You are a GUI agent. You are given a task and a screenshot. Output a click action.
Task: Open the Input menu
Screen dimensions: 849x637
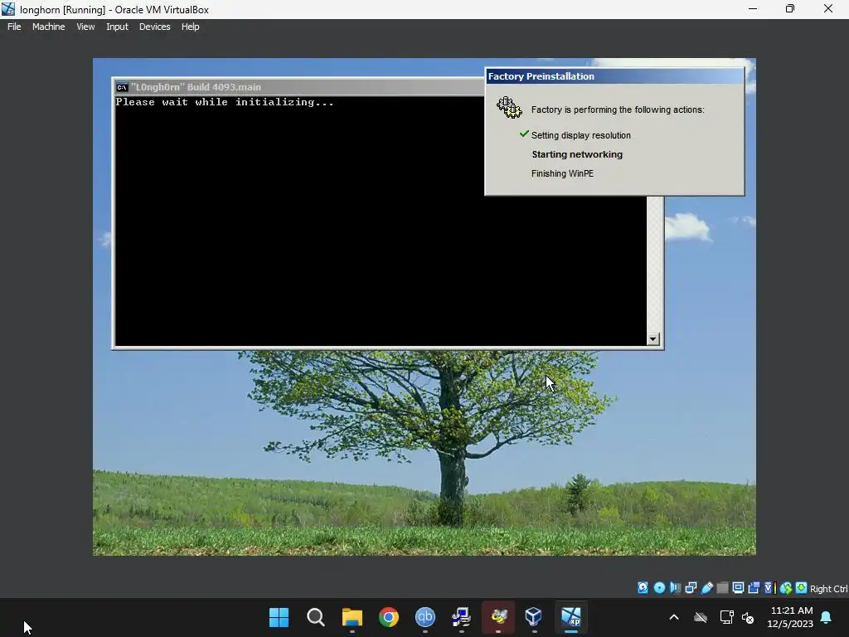click(x=117, y=27)
